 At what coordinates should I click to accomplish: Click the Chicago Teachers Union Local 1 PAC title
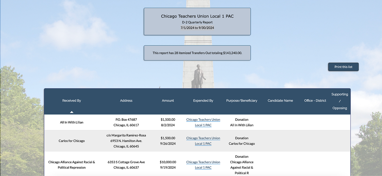197,16
